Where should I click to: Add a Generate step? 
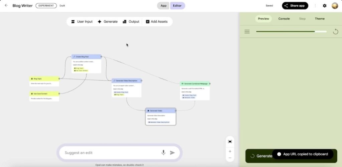click(x=108, y=22)
